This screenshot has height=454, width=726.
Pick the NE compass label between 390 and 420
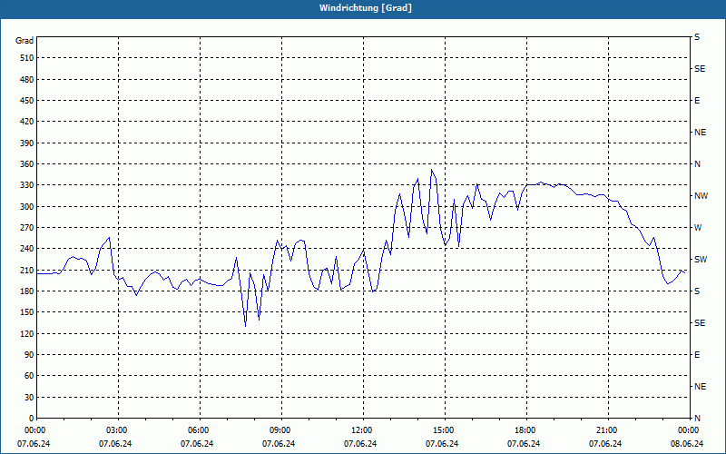700,133
